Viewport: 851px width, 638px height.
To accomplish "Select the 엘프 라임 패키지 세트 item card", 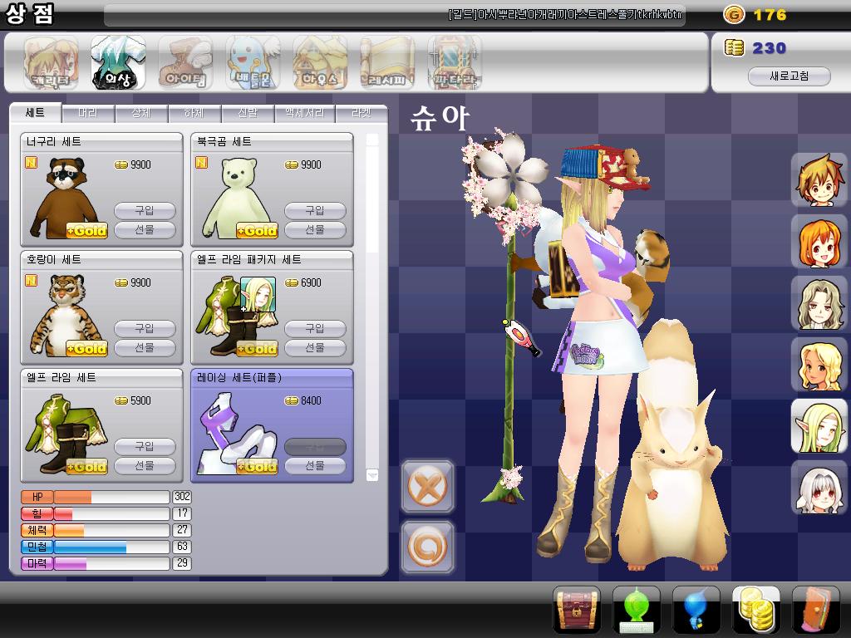I will [272, 307].
